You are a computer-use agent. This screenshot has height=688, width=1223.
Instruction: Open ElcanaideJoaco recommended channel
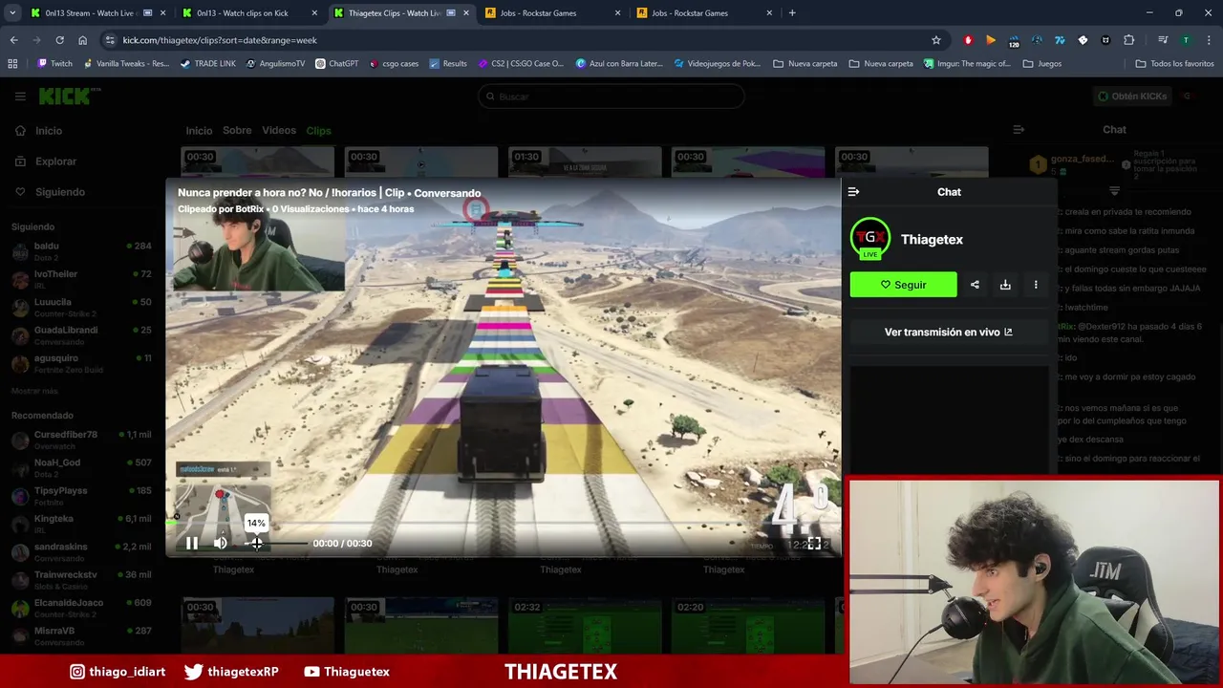pos(81,608)
